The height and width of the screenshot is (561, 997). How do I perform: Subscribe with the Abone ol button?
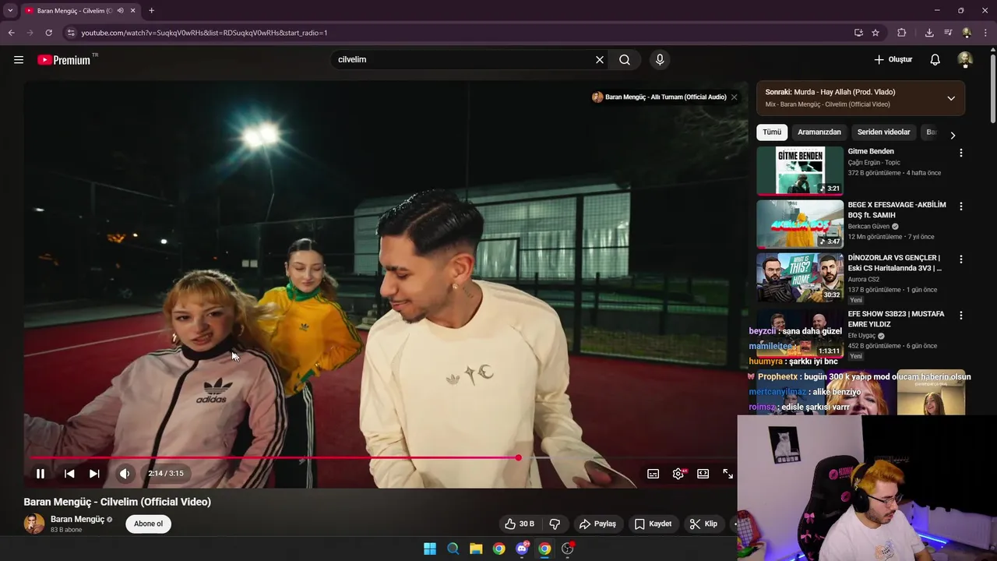click(x=148, y=524)
